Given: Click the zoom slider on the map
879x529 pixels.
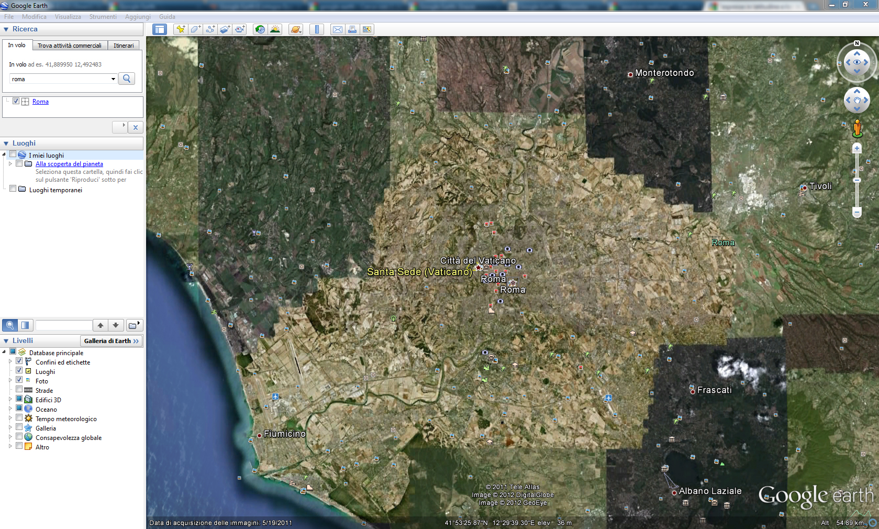Looking at the screenshot, I should click(857, 180).
